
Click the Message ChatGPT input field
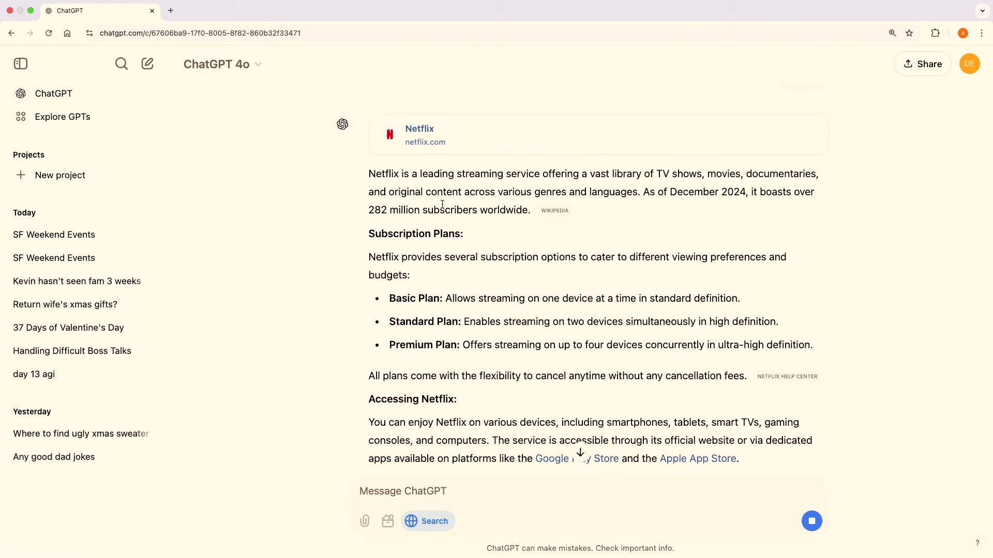click(x=569, y=491)
